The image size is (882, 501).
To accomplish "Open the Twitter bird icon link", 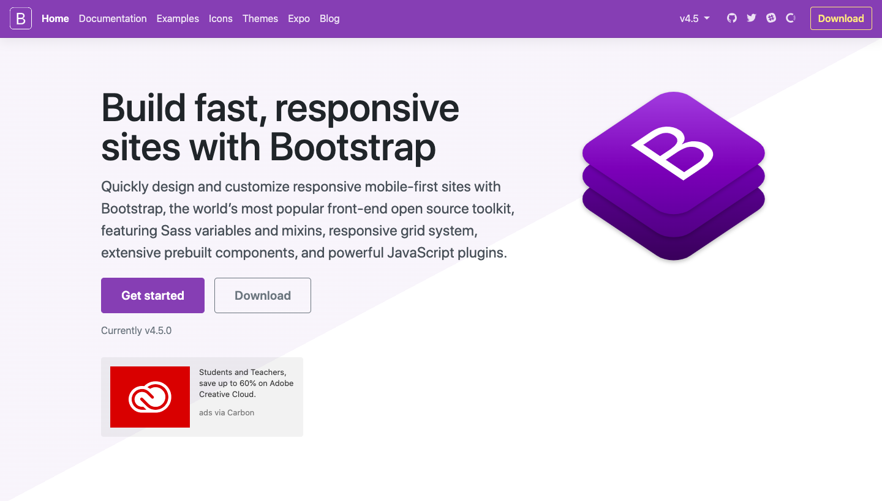I will 752,18.
